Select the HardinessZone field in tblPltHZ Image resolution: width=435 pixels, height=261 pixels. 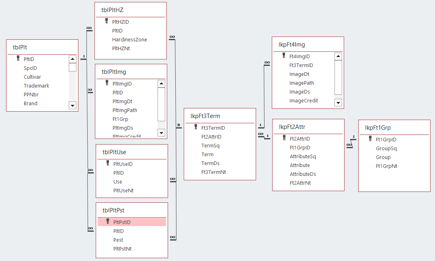(129, 40)
